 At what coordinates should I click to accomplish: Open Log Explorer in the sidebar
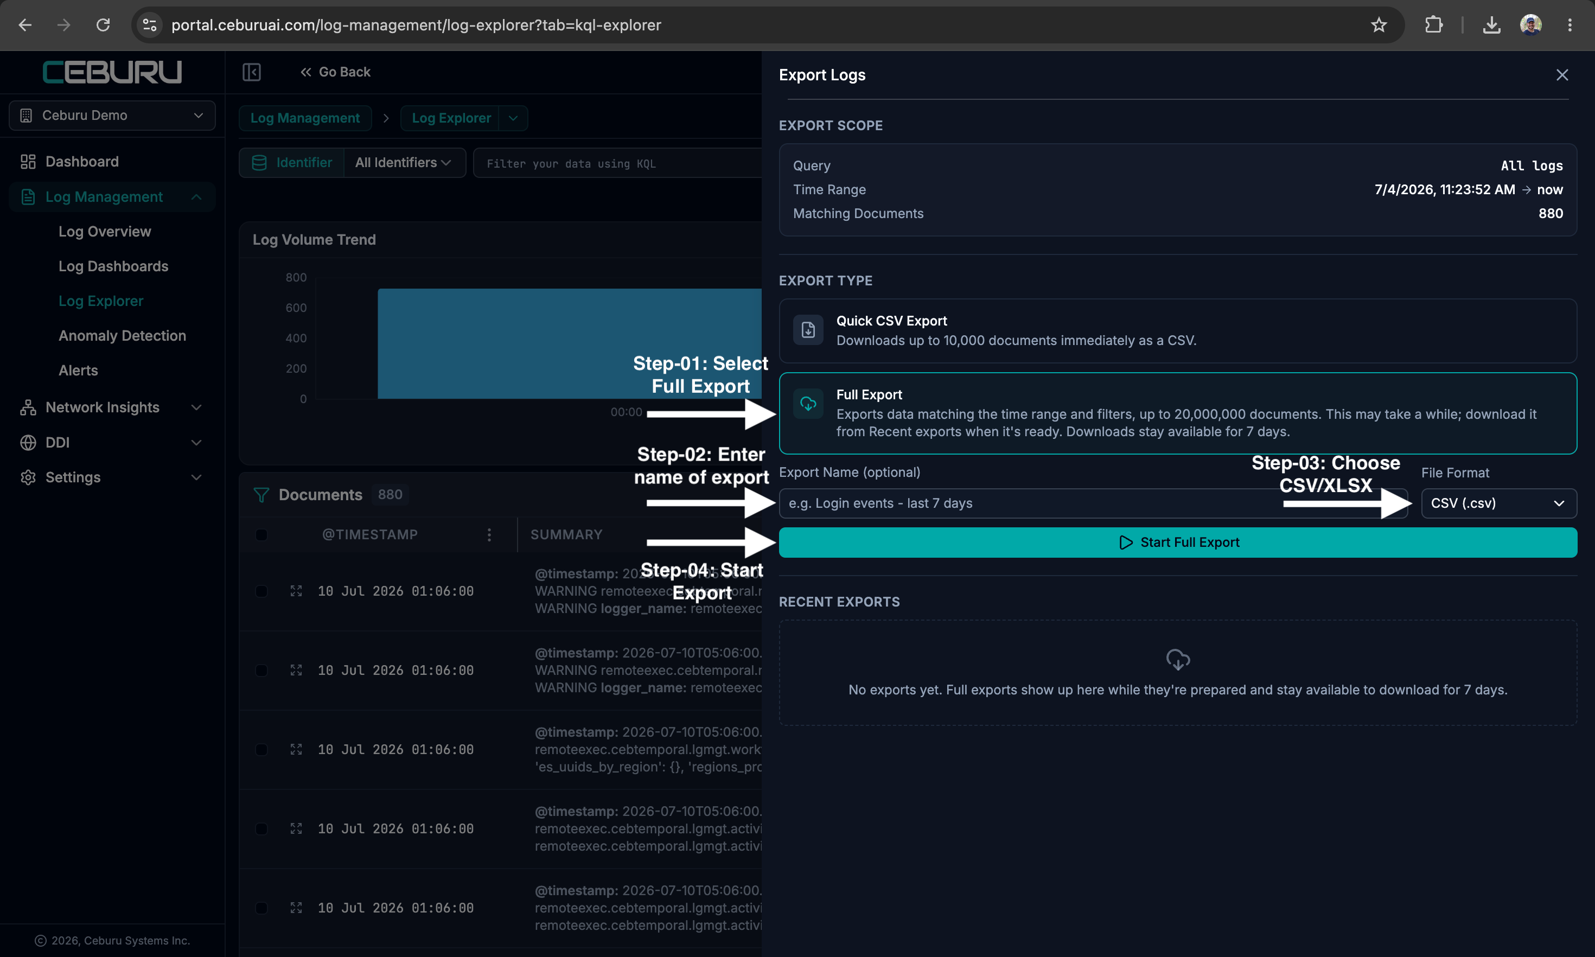(100, 301)
